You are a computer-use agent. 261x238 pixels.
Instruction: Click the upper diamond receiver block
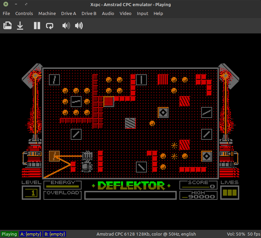pos(163,113)
